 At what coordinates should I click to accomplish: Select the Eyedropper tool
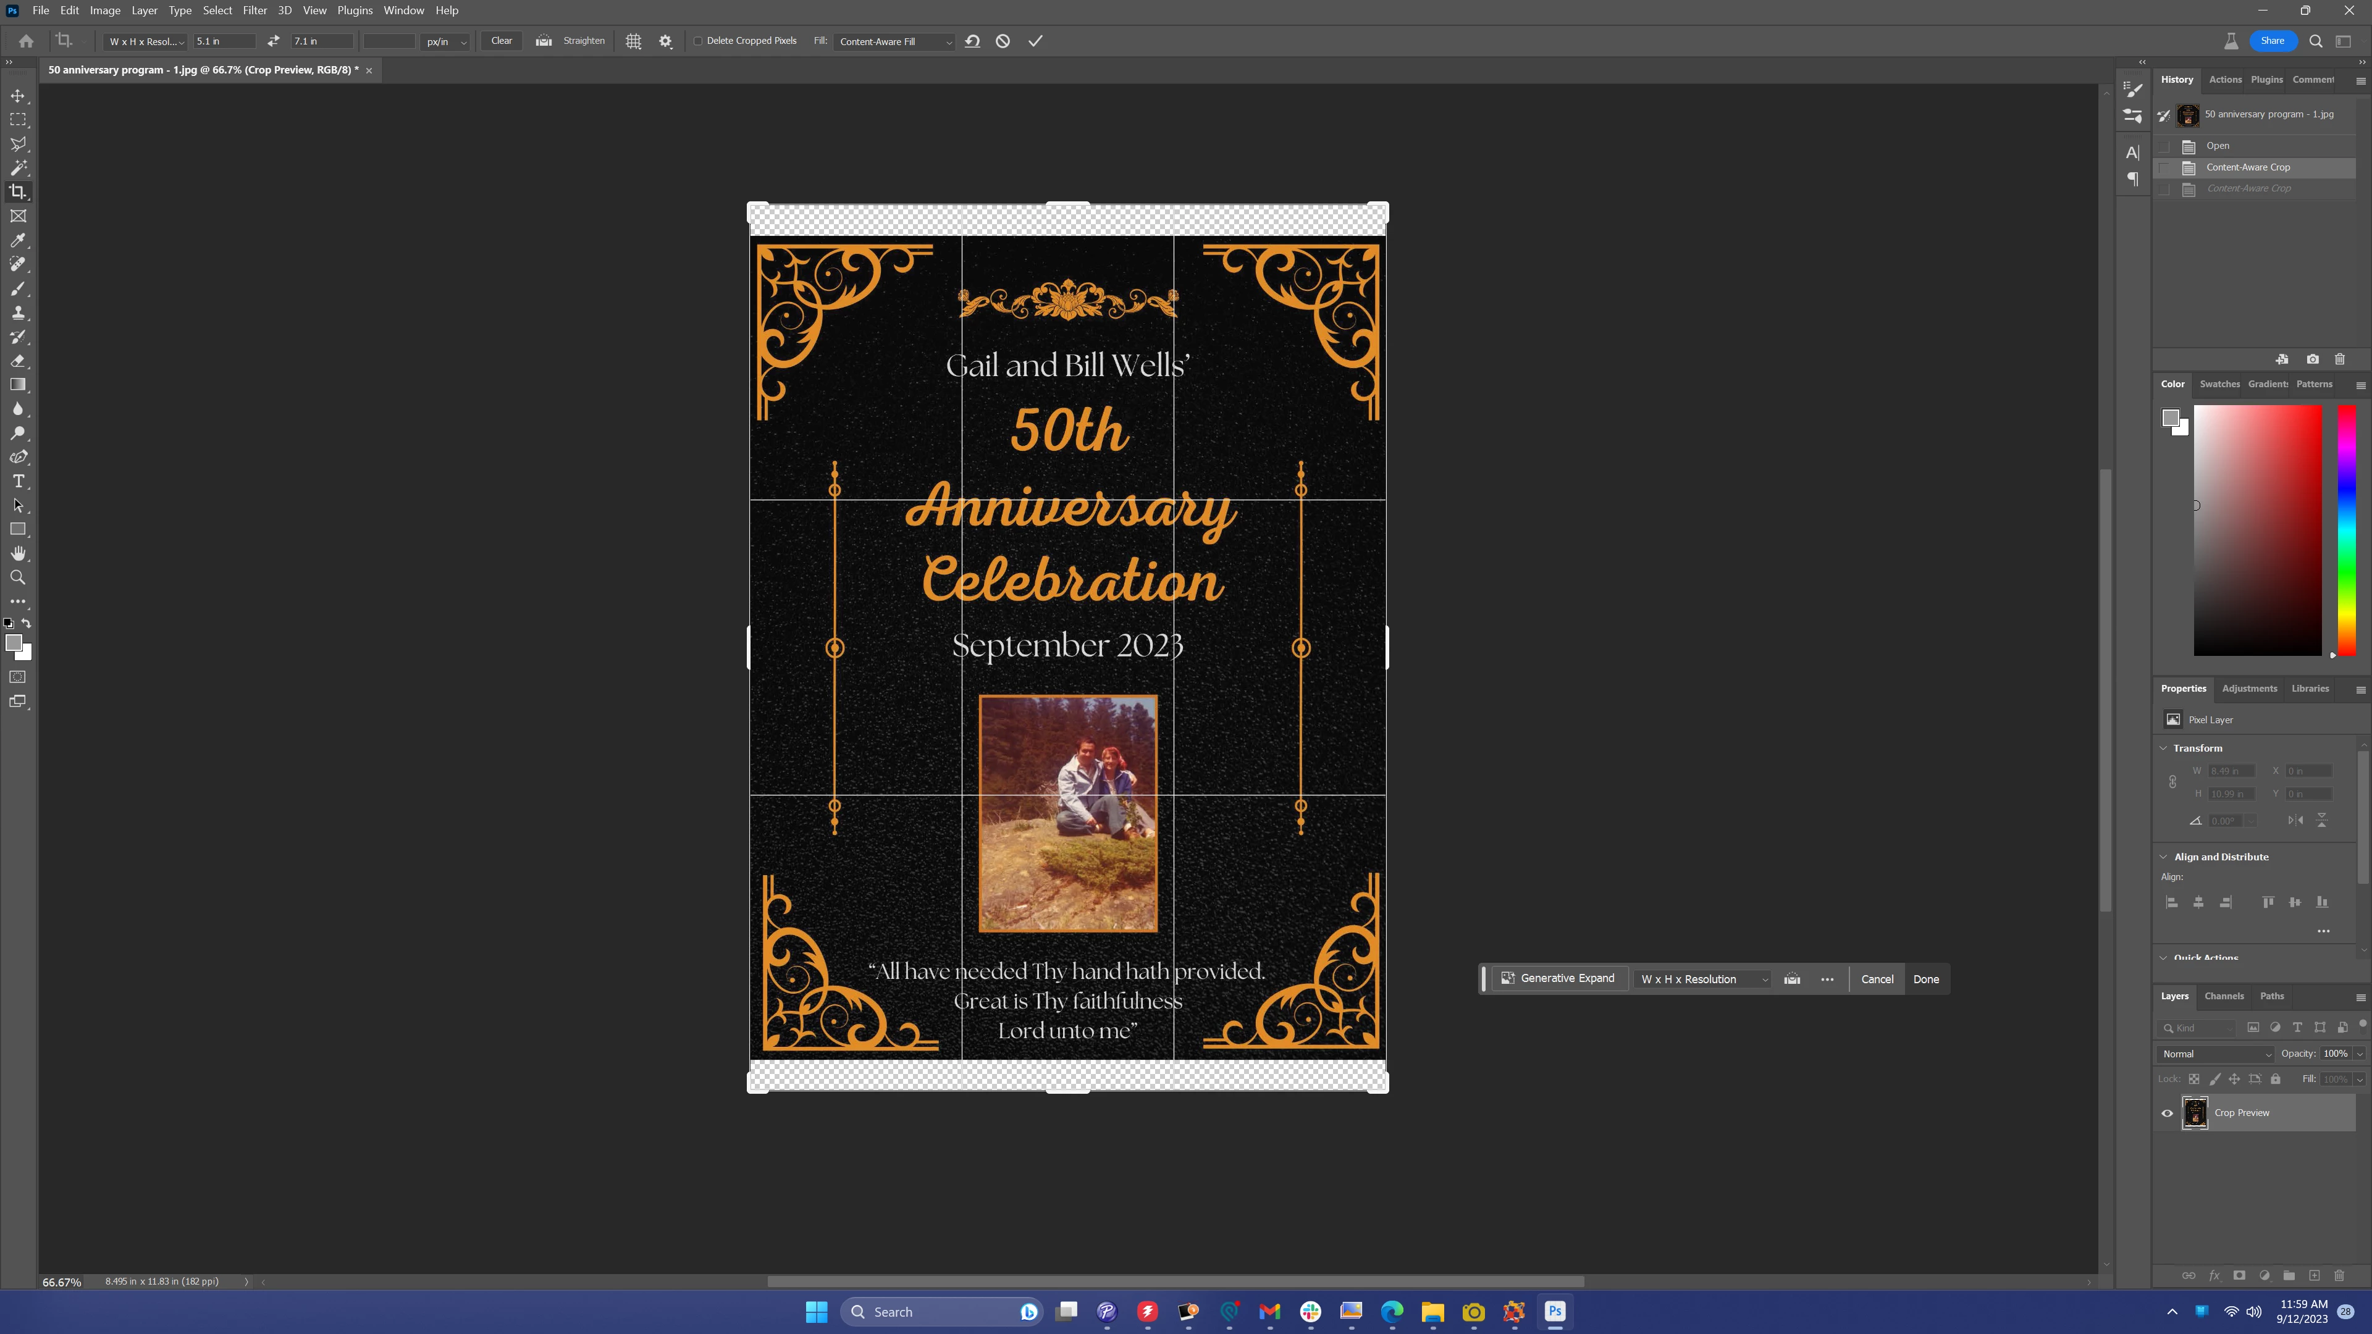pos(17,240)
